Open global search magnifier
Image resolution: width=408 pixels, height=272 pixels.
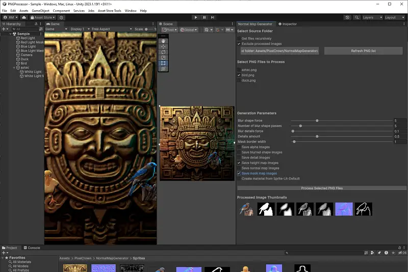coord(356,17)
